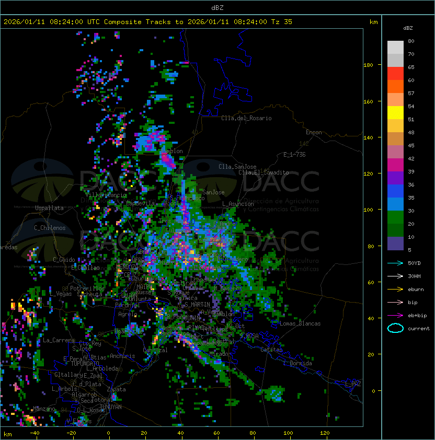
Task: Click the TUPUNGATO place label
Action: pyautogui.click(x=85, y=363)
